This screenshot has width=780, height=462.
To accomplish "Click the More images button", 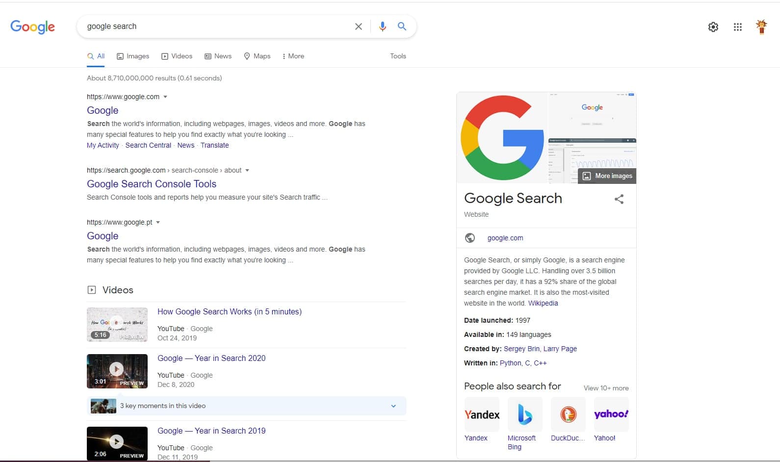I will coord(607,176).
